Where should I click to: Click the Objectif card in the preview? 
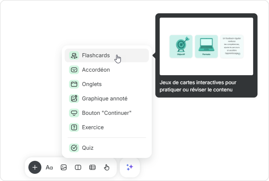pyautogui.click(x=181, y=46)
